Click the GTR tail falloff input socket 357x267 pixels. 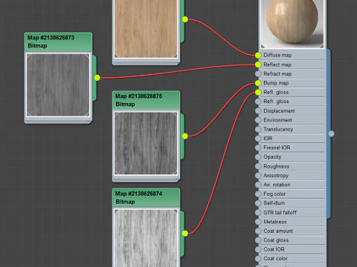(258, 212)
